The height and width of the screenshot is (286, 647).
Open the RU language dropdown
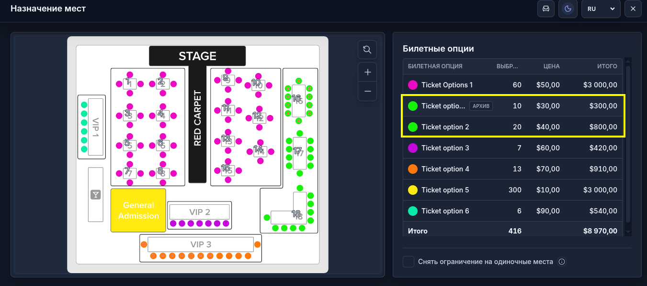(601, 9)
